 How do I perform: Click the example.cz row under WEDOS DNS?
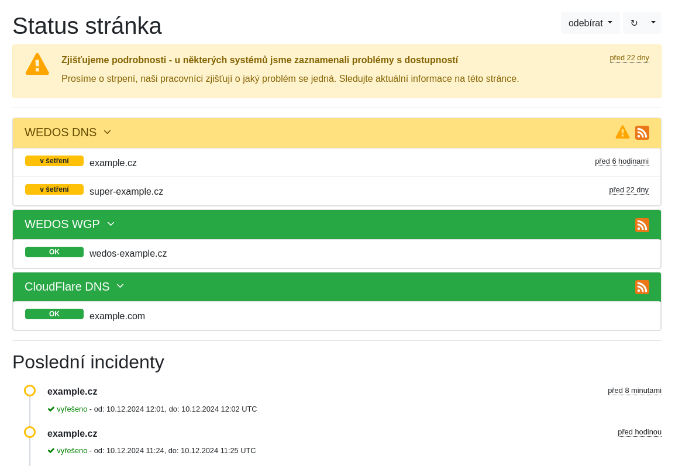point(113,163)
